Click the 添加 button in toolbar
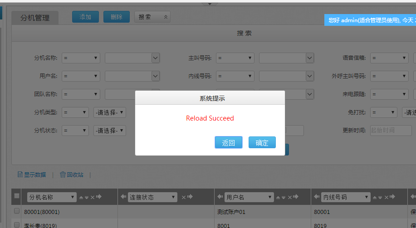Image resolution: width=416 pixels, height=228 pixels. (85, 17)
